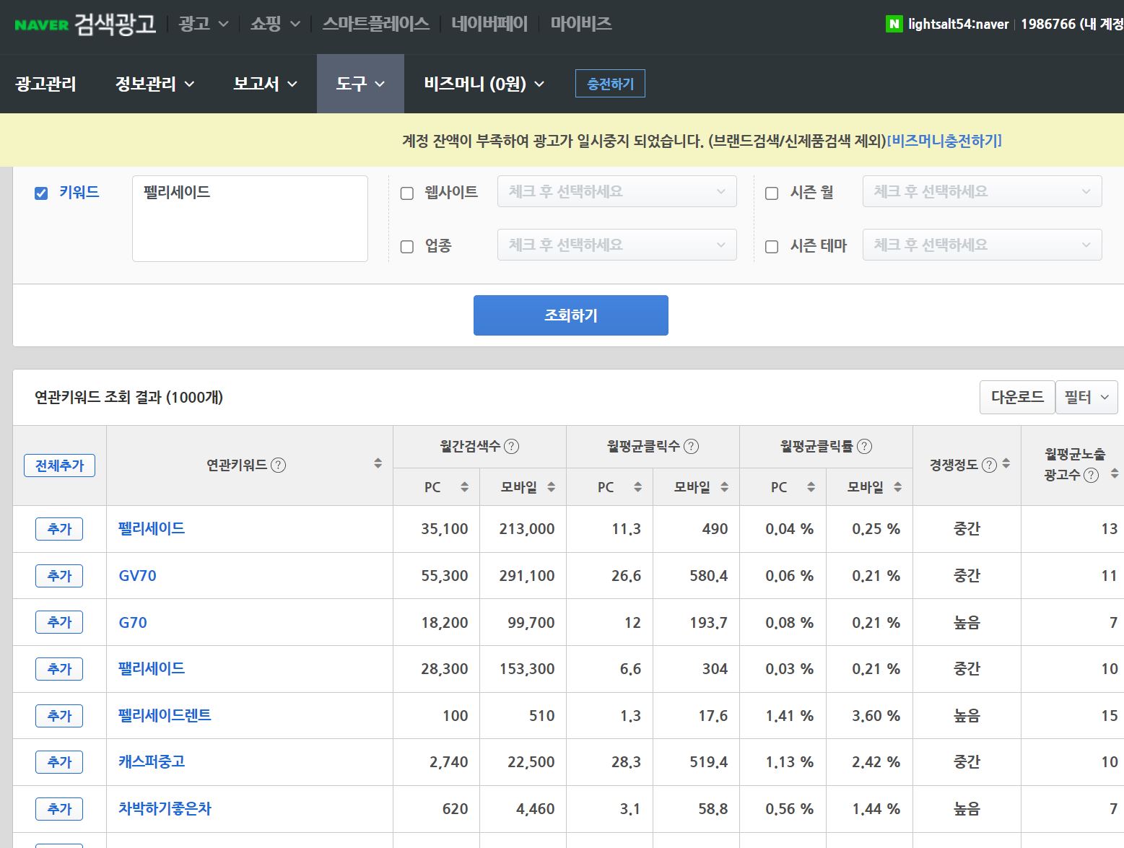
Task: Click the NAVER 검색광고 logo
Action: [85, 24]
